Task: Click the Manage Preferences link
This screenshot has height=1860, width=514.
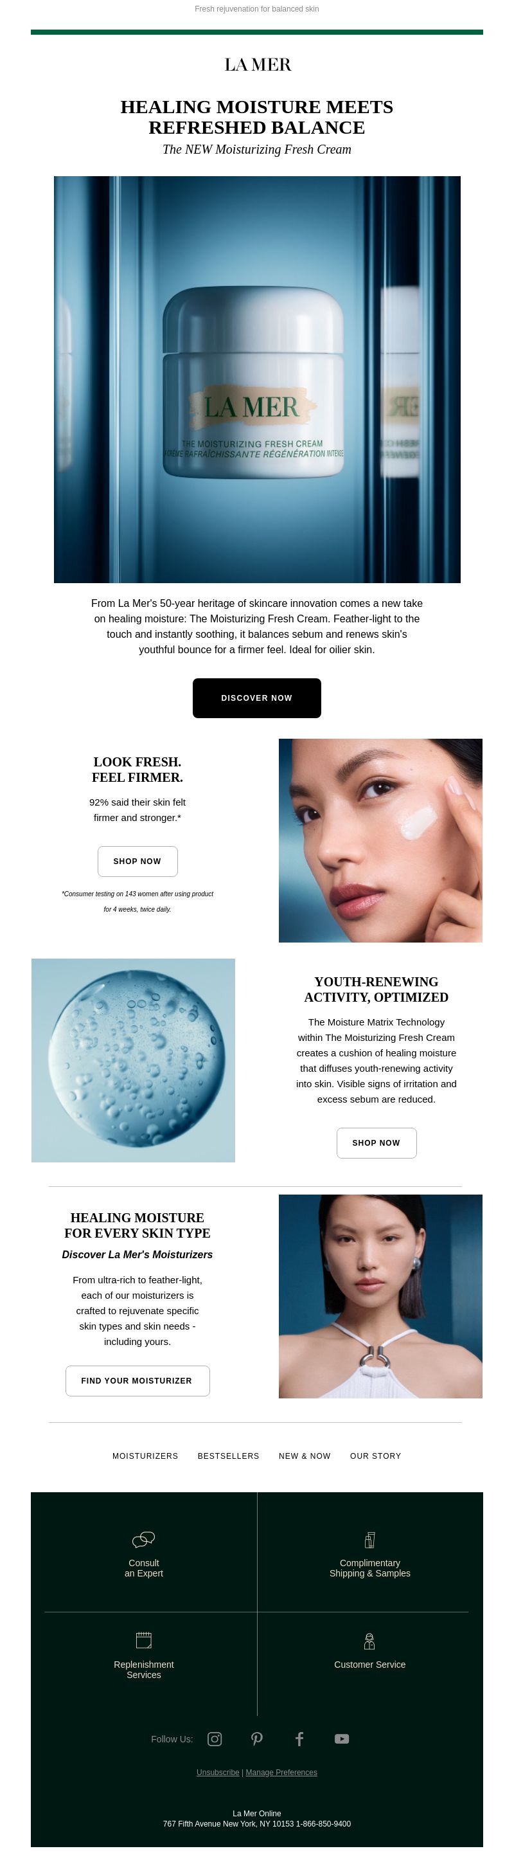Action: click(x=281, y=1772)
